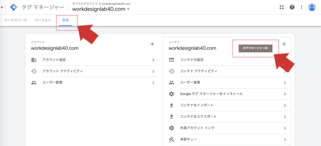The width and height of the screenshot is (321, 146).
Task: Expand the コンテナをエクスポート chevron
Action: [285, 117]
